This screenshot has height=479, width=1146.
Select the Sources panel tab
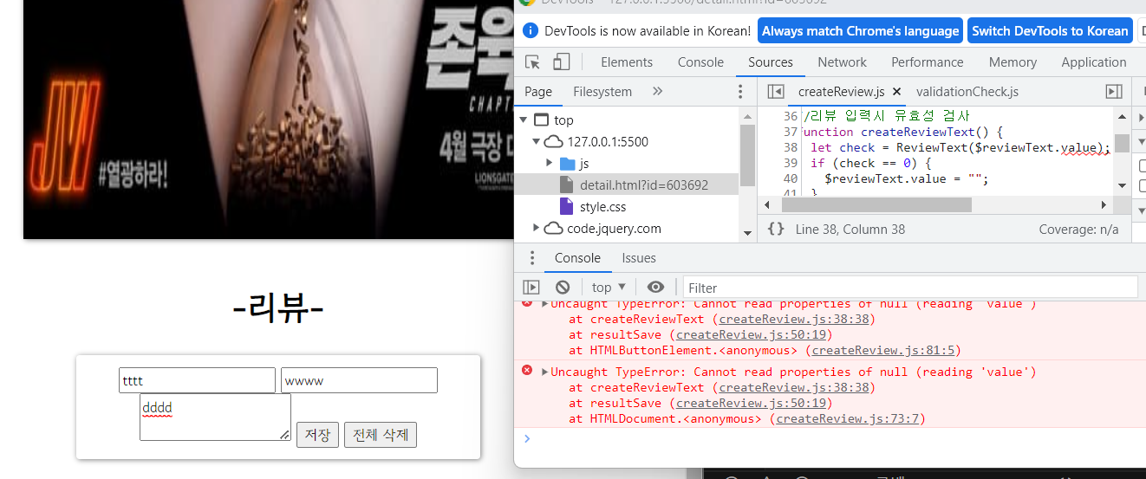(x=771, y=62)
